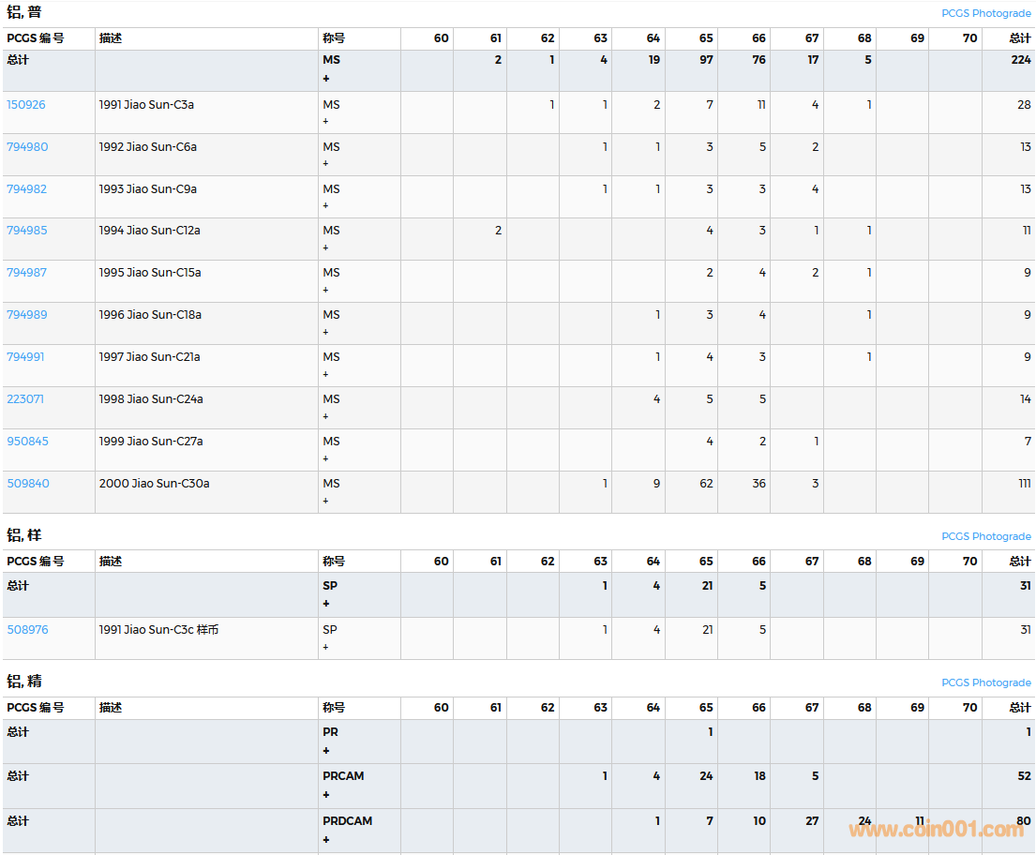Open PCGS Photograde for 铝, 样 section
Screen dimensions: 1036x855
pyautogui.click(x=985, y=537)
